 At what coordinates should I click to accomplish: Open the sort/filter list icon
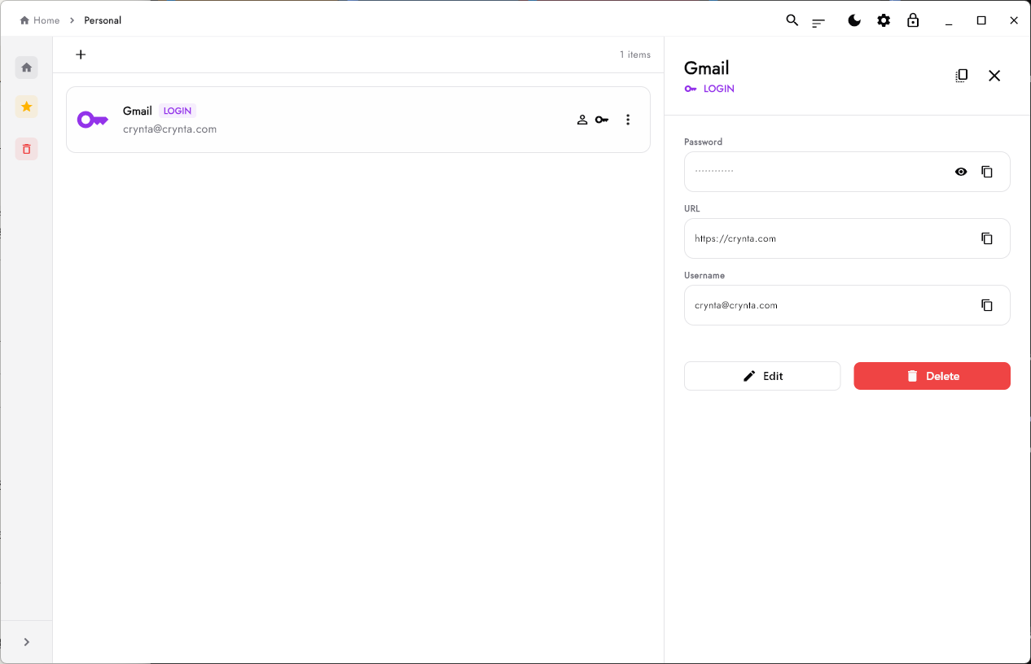pyautogui.click(x=818, y=23)
